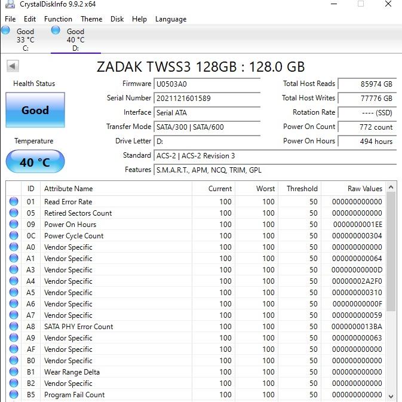The image size is (402, 402).
Task: Click status orb of the A4 row
Action: (x=14, y=281)
